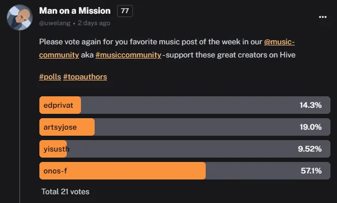Image resolution: width=337 pixels, height=203 pixels.
Task: Vote for artsyjose poll option
Action: click(x=184, y=127)
